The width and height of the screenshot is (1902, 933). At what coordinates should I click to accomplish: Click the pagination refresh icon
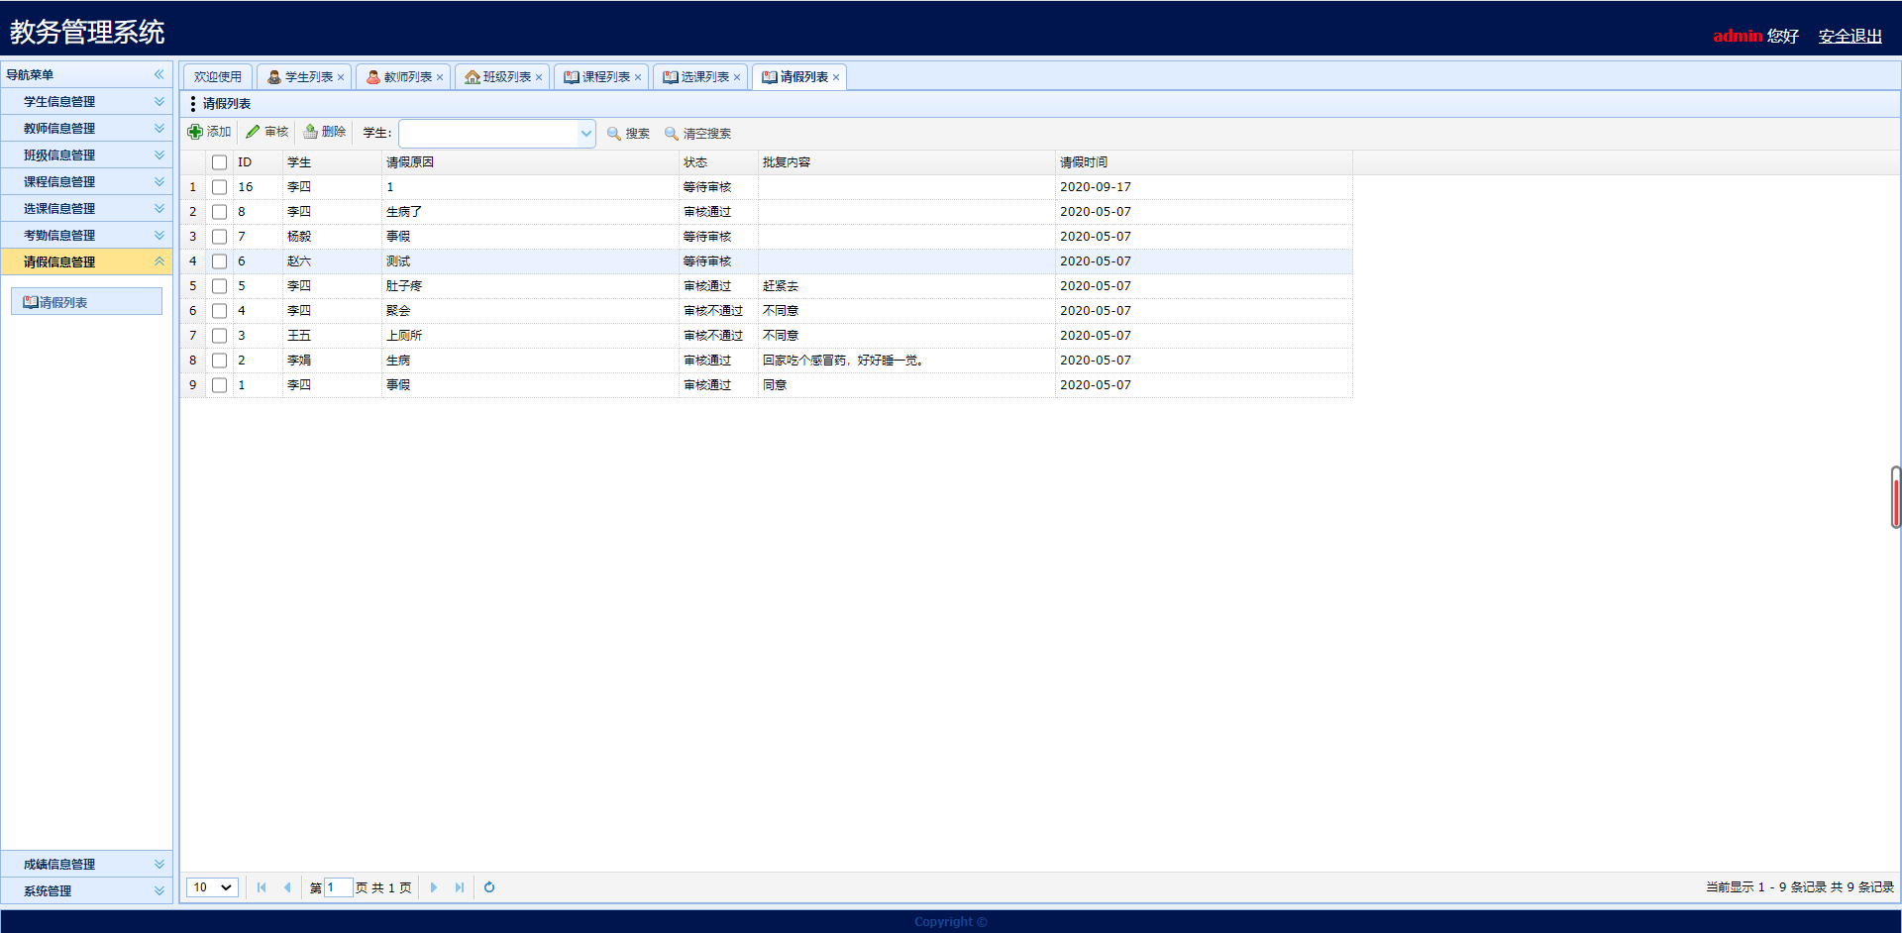(x=489, y=887)
